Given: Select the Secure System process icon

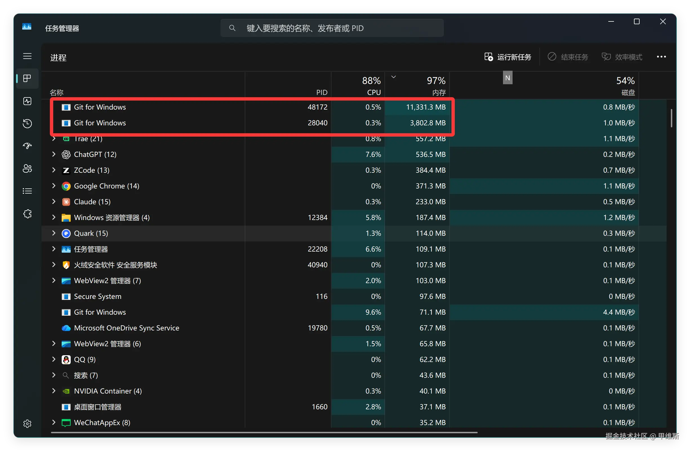Looking at the screenshot, I should click(66, 296).
